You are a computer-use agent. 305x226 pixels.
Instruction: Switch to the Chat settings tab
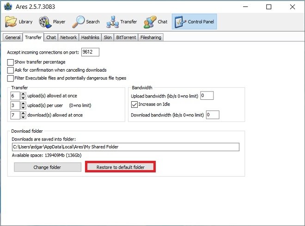click(51, 37)
